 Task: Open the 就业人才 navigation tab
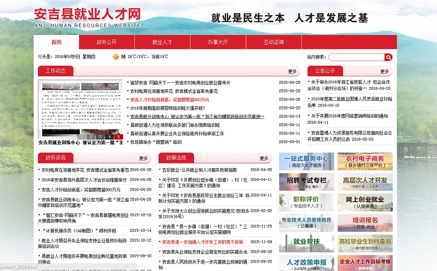click(x=163, y=42)
